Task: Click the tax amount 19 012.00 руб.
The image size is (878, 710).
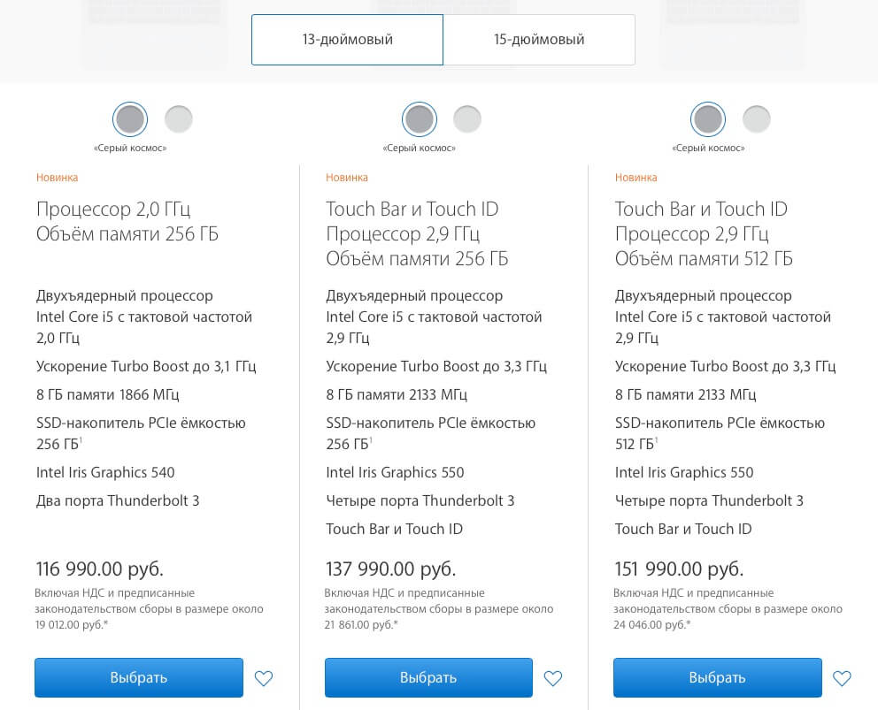Action: tap(69, 625)
